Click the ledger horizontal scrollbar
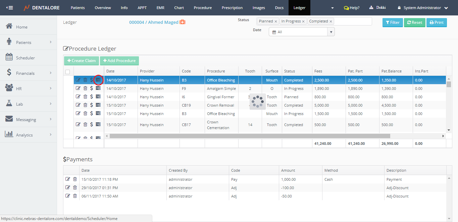 (250, 136)
